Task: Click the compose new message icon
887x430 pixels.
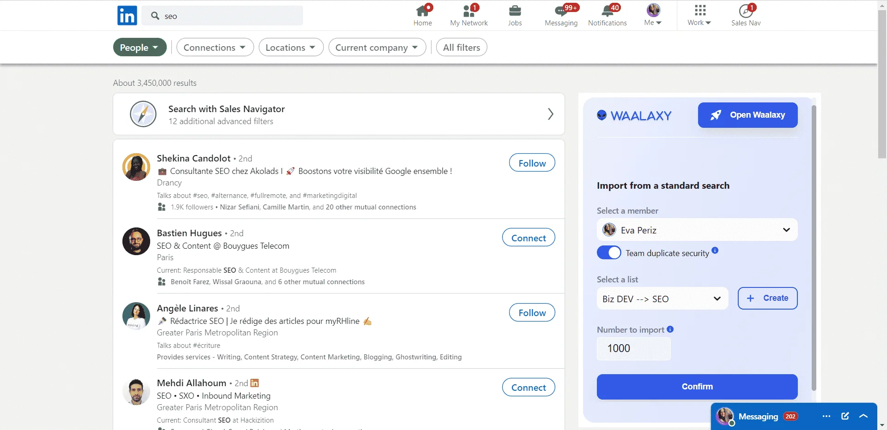Action: tap(845, 416)
